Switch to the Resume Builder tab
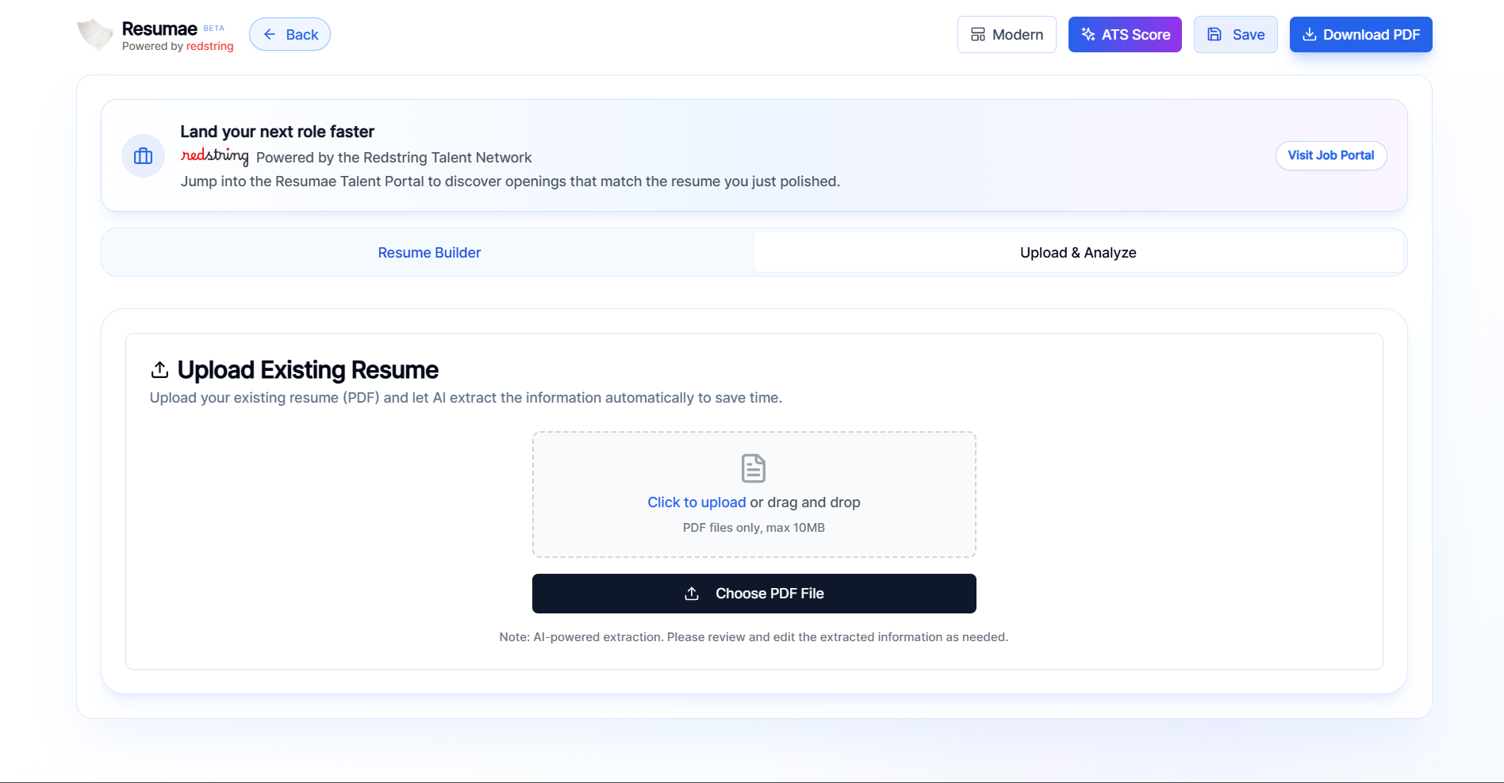1504x783 pixels. click(428, 252)
